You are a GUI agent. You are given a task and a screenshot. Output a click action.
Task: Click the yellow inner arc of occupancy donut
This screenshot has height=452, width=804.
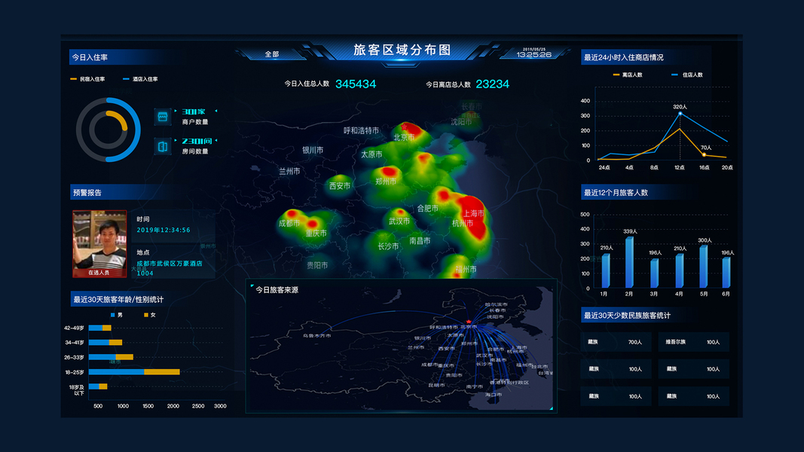tap(121, 118)
